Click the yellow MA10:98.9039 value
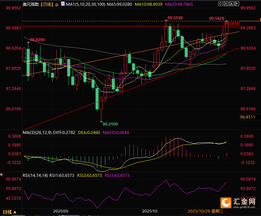Viewport: 261px width, 216px height. 149,4
